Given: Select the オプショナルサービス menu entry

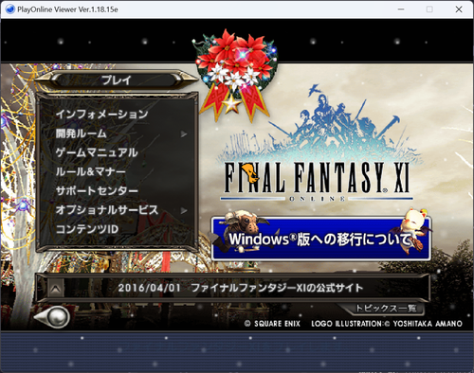Looking at the screenshot, I should [107, 210].
